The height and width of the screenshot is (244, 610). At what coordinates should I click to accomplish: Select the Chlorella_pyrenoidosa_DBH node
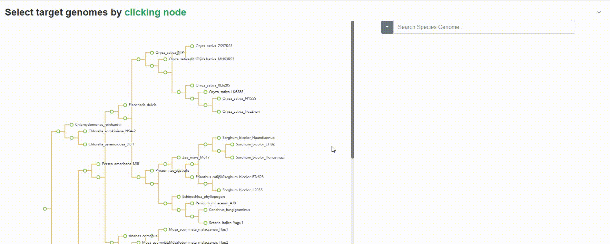coord(85,144)
